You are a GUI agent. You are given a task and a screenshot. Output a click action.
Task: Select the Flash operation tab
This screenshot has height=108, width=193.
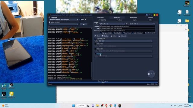[97, 36]
